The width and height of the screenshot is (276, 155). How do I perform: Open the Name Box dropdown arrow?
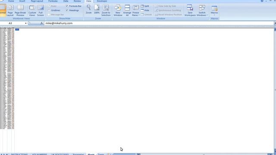26,23
